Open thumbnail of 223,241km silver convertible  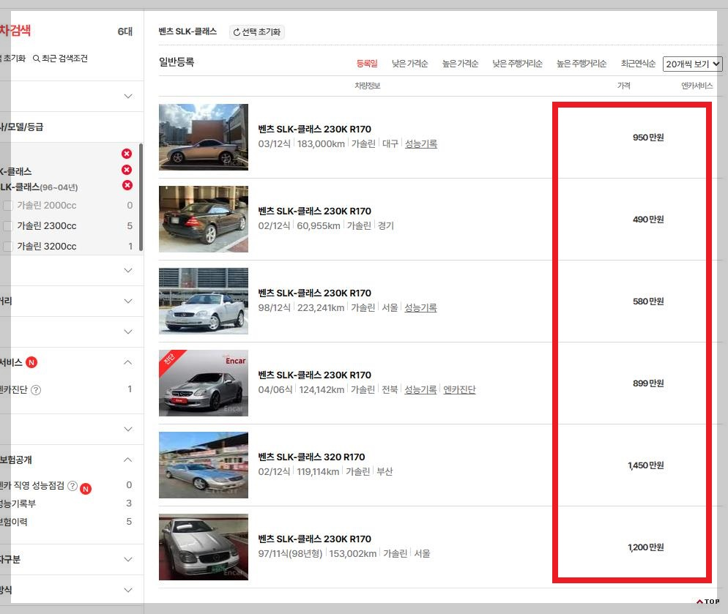[x=204, y=302]
